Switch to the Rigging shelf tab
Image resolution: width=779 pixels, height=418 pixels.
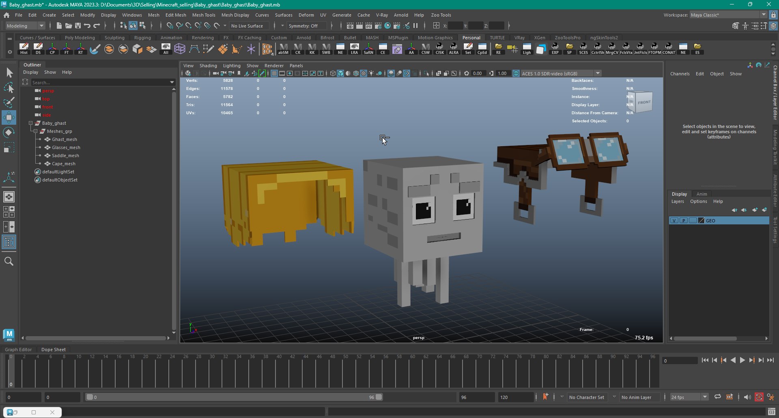pos(142,37)
